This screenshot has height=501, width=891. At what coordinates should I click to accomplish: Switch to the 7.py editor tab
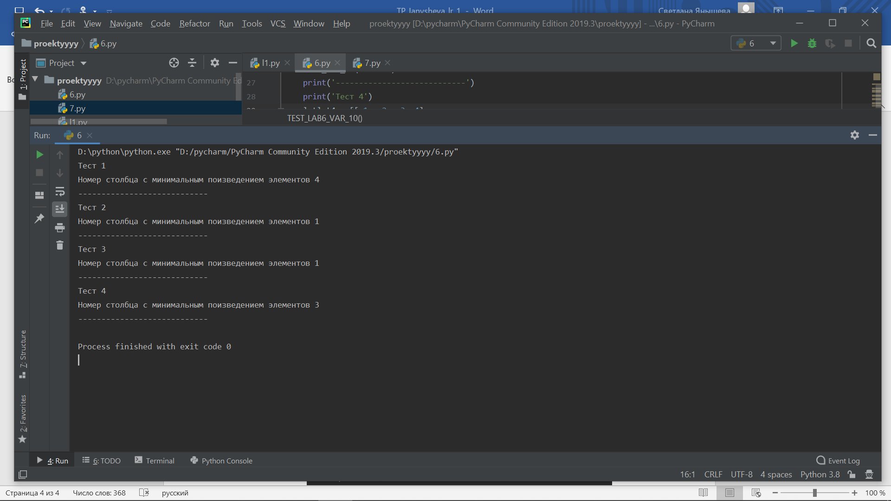tap(372, 63)
